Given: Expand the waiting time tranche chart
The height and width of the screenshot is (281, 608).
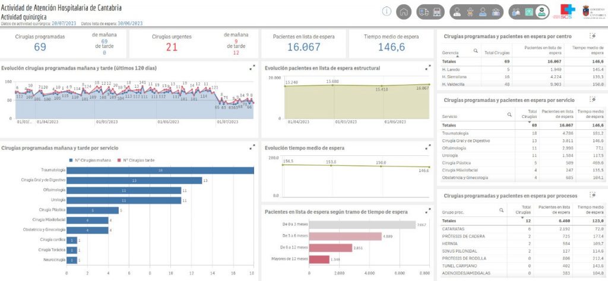Looking at the screenshot, I should pos(429,210).
